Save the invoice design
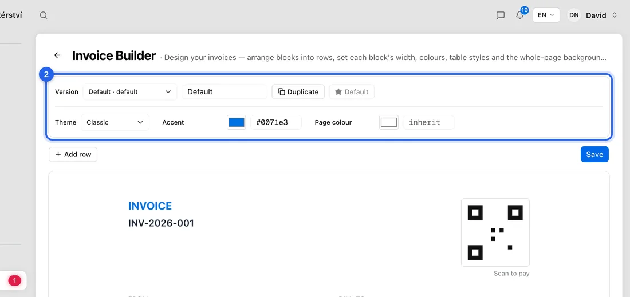The height and width of the screenshot is (297, 630). (594, 154)
